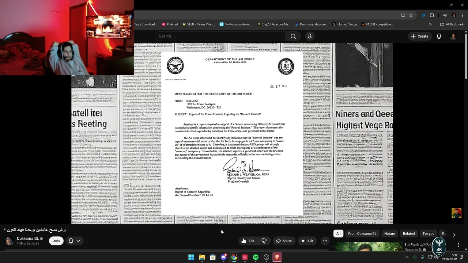The height and width of the screenshot is (263, 468).
Task: Open Twitter video downloader bookmark
Action: 236,24
